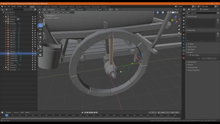Open the outliner filter funnel
The height and width of the screenshot is (124, 220).
pos(31,9)
